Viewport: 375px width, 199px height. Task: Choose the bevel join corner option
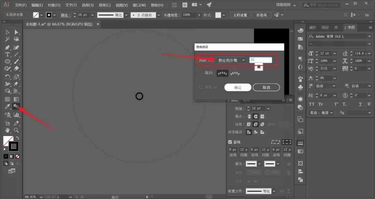(x=262, y=124)
